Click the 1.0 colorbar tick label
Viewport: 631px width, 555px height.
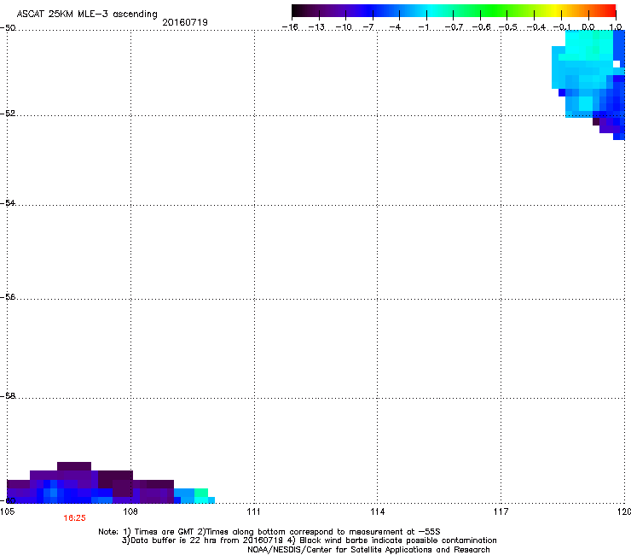616,27
